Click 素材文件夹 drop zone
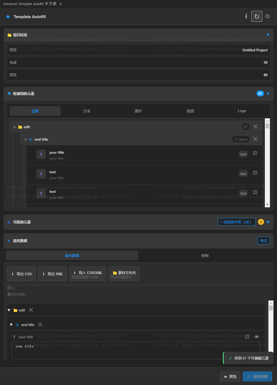Screen dimensions: 277x385 124,274
